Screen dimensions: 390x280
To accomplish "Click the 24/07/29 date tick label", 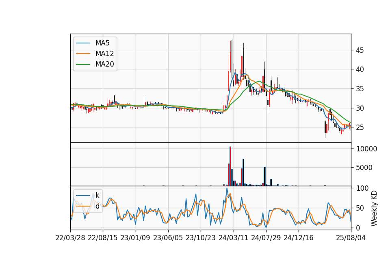I will tap(266, 238).
